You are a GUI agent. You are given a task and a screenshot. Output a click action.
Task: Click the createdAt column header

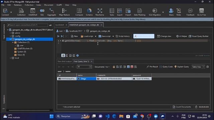click(114, 75)
